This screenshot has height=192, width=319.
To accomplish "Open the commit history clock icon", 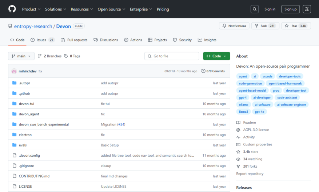I will (x=203, y=71).
